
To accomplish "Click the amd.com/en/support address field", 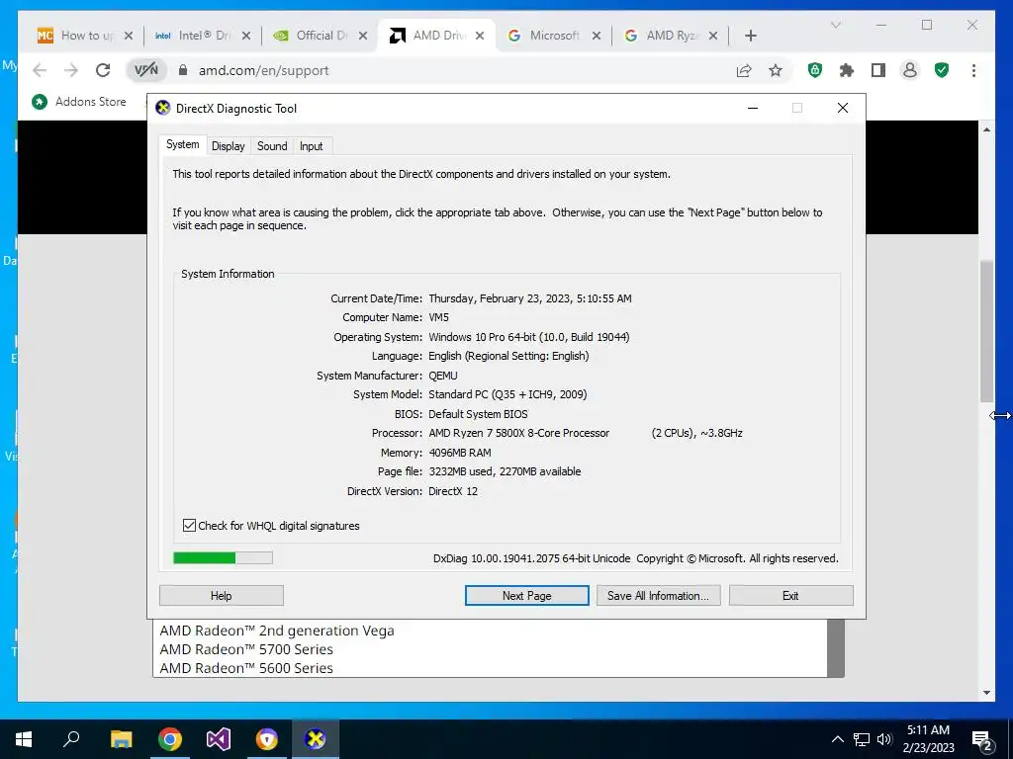I will 263,70.
